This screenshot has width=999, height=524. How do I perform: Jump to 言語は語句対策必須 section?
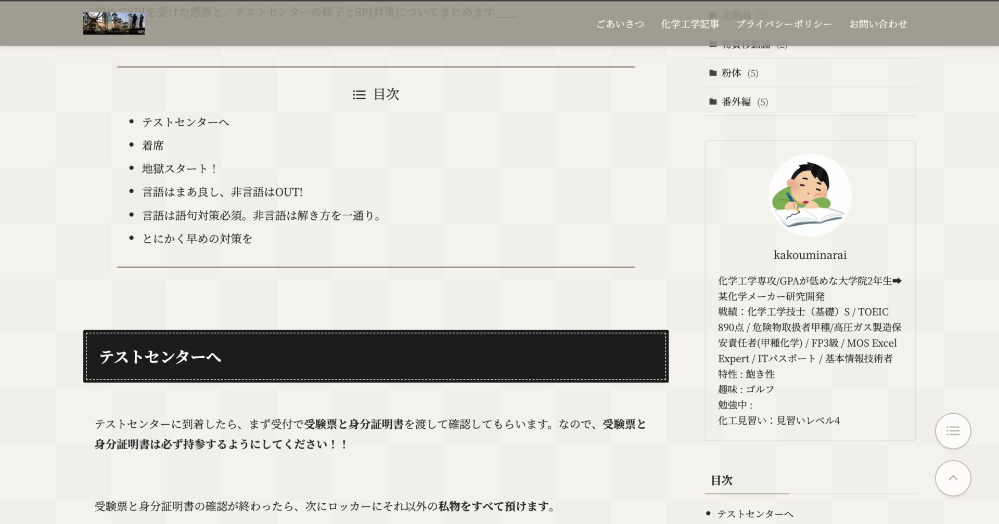(x=263, y=216)
